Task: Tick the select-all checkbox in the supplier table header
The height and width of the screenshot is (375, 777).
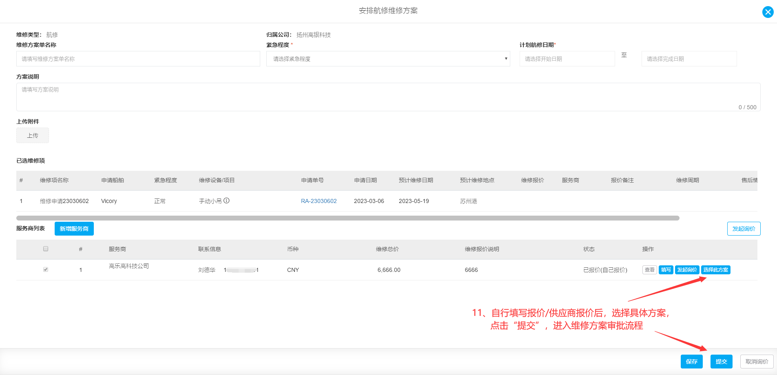Action: 46,249
